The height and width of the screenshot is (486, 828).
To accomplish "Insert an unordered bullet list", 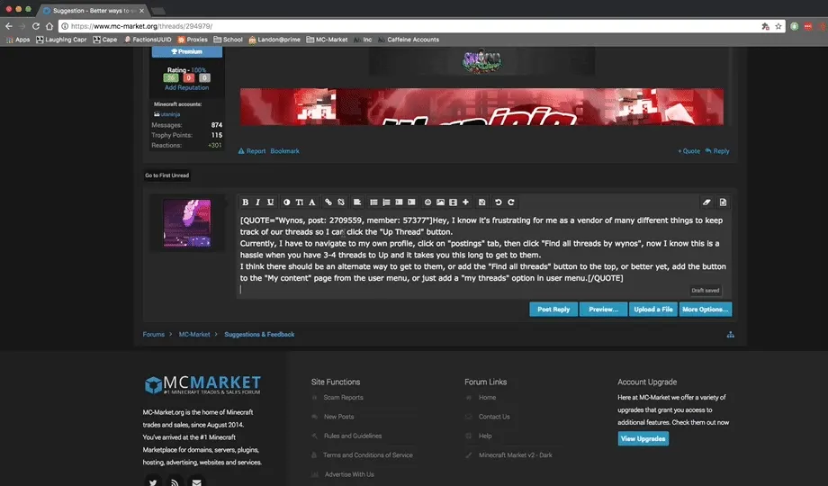I will pos(373,202).
